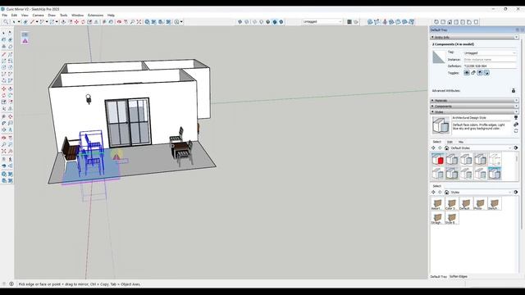Open lower Styles collection dropdown
This screenshot has height=295, width=525.
480,193
